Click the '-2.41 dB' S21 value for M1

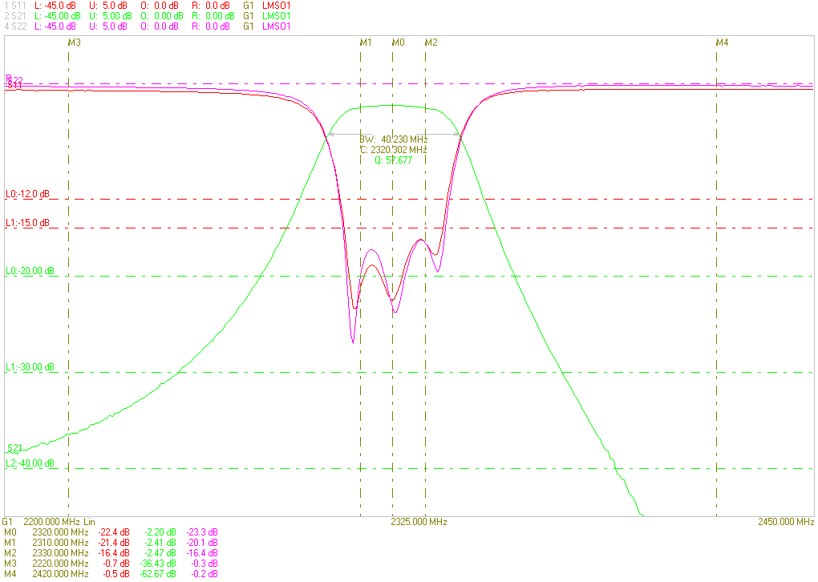click(160, 543)
